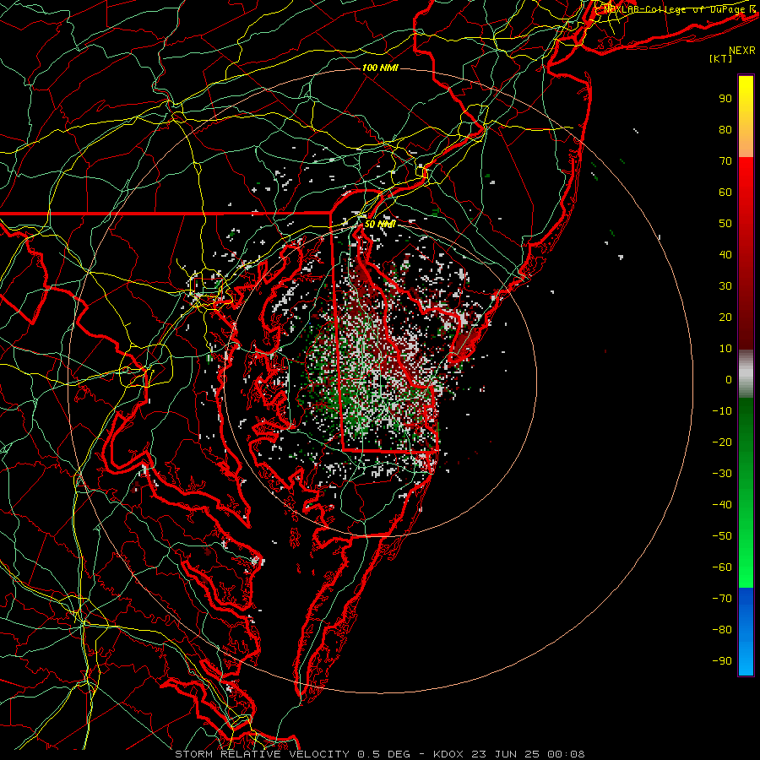This screenshot has height=760, width=760.
Task: Click the 100 NMI range ring label
Action: tap(380, 68)
